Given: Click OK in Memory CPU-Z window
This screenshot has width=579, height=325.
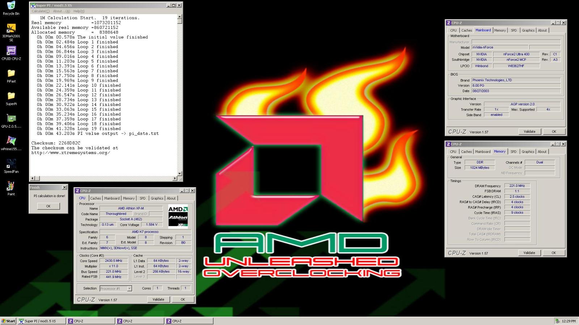Looking at the screenshot, I should click(x=554, y=253).
